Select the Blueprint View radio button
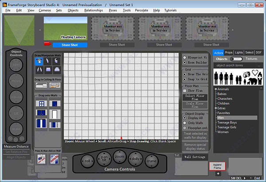 coord(184,58)
